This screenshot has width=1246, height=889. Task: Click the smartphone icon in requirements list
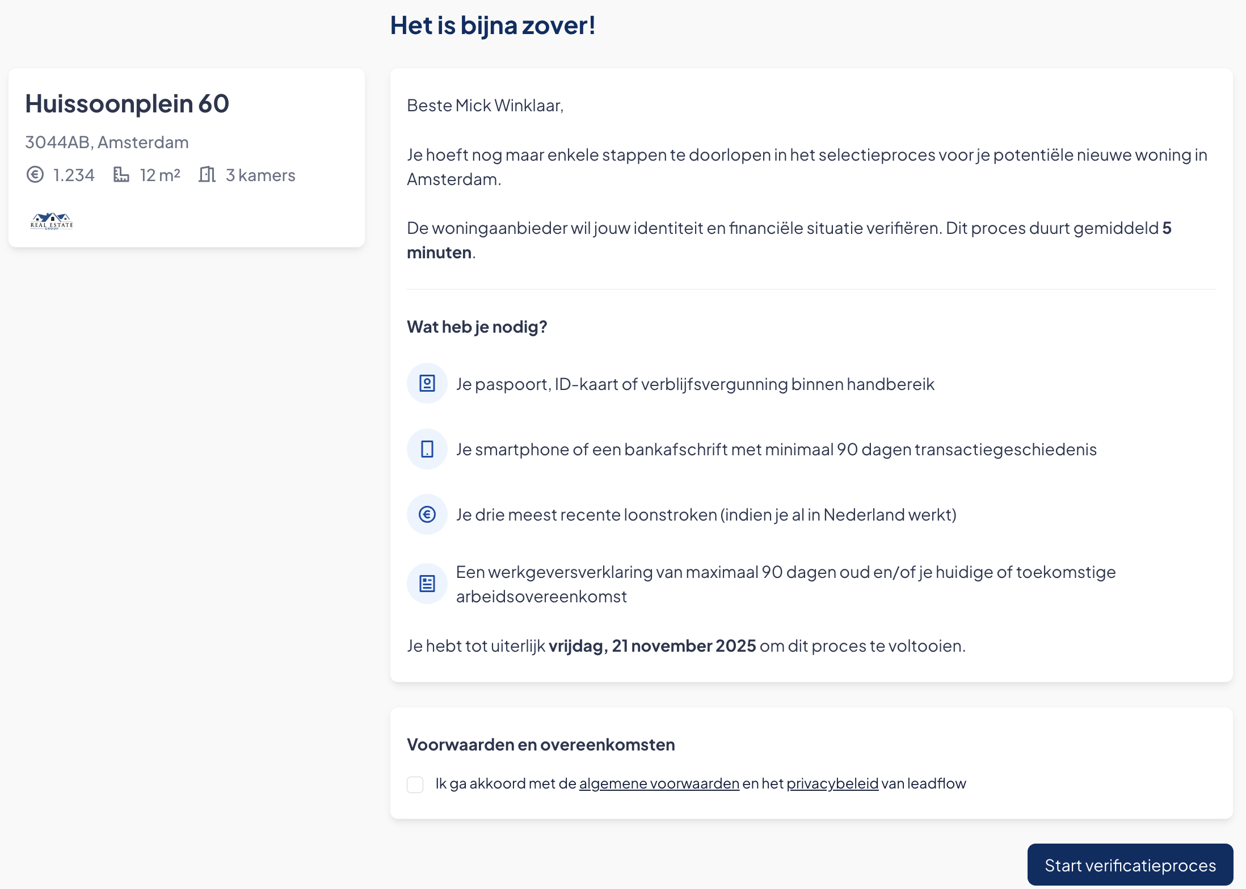pos(427,449)
